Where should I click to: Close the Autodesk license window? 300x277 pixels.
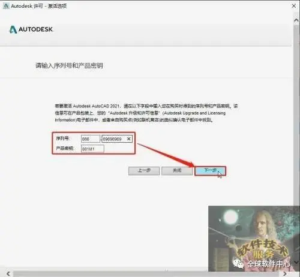pyautogui.click(x=293, y=6)
